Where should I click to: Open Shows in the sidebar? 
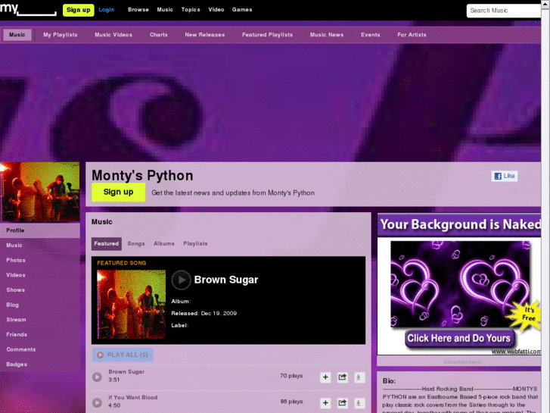click(x=40, y=290)
